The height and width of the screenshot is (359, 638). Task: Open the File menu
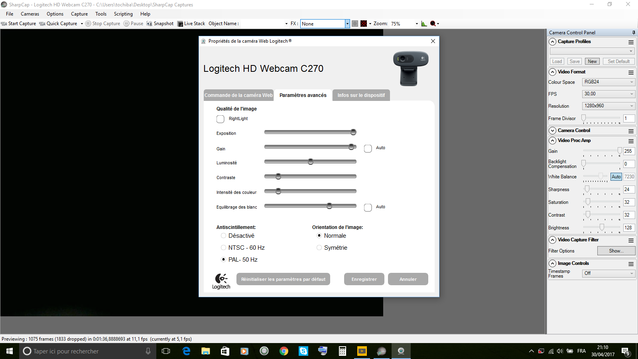pos(10,14)
